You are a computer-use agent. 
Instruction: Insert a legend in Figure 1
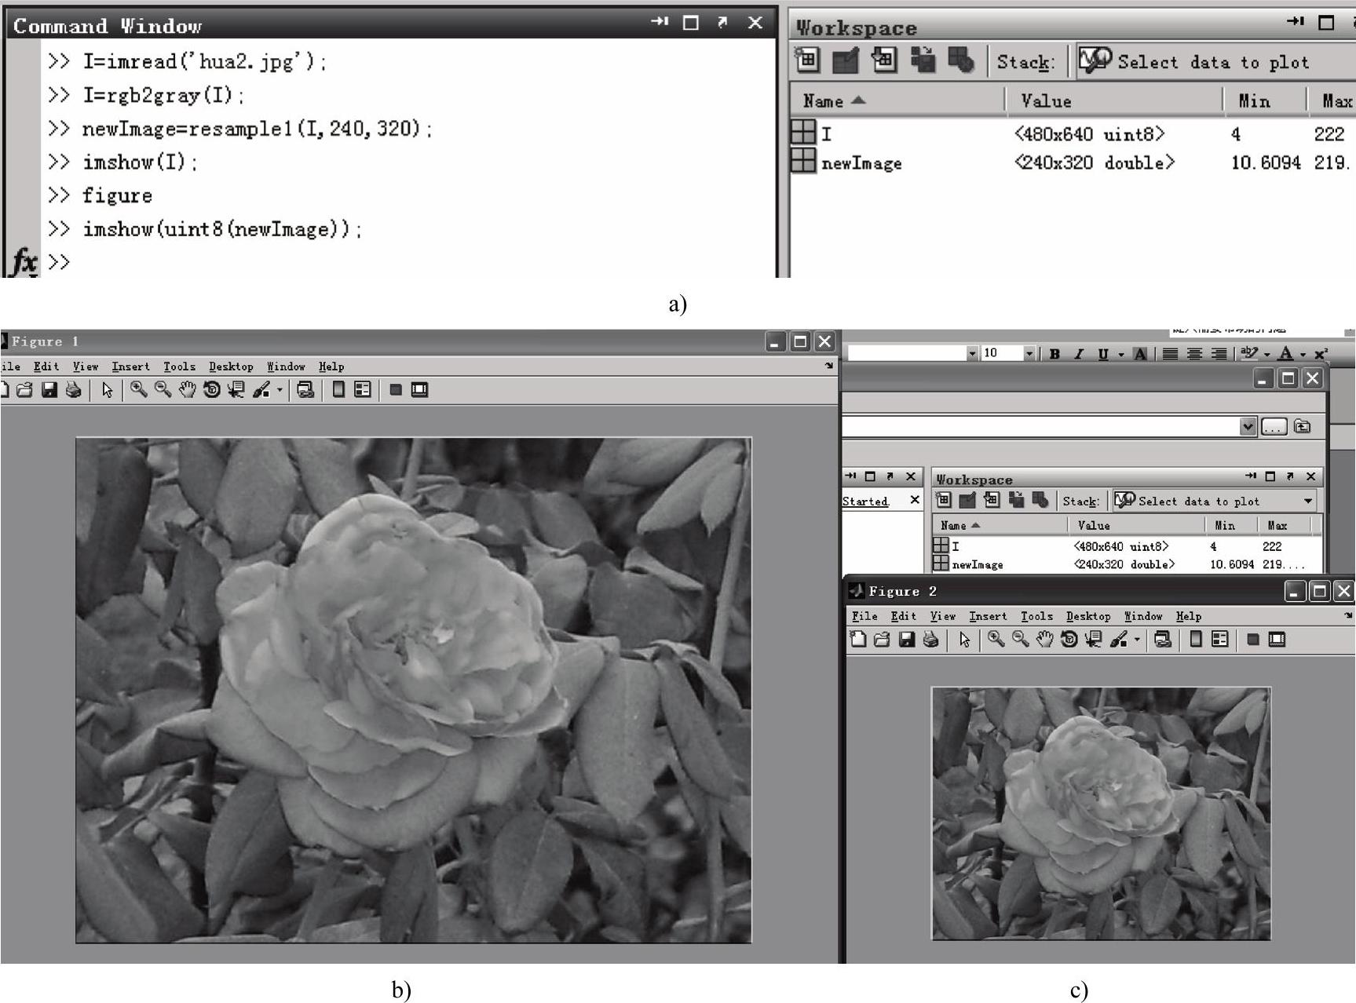(x=363, y=389)
